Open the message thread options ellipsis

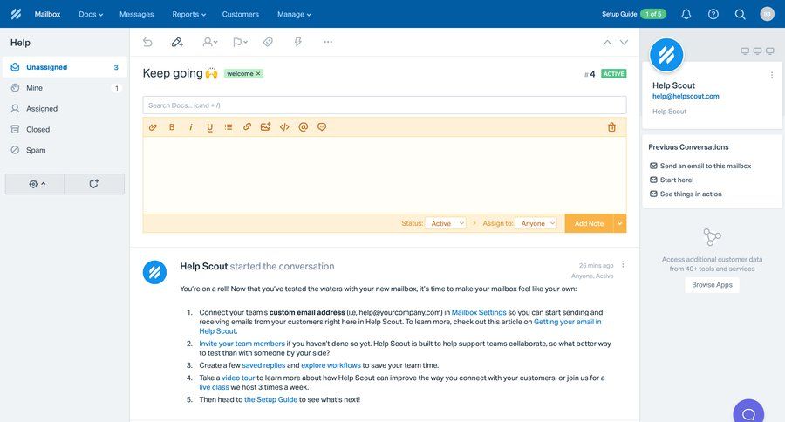coord(623,264)
